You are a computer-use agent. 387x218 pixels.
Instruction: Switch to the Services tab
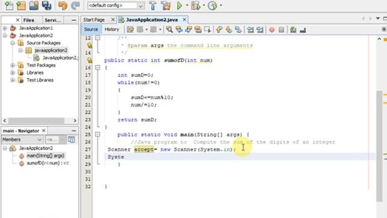[x=53, y=20]
